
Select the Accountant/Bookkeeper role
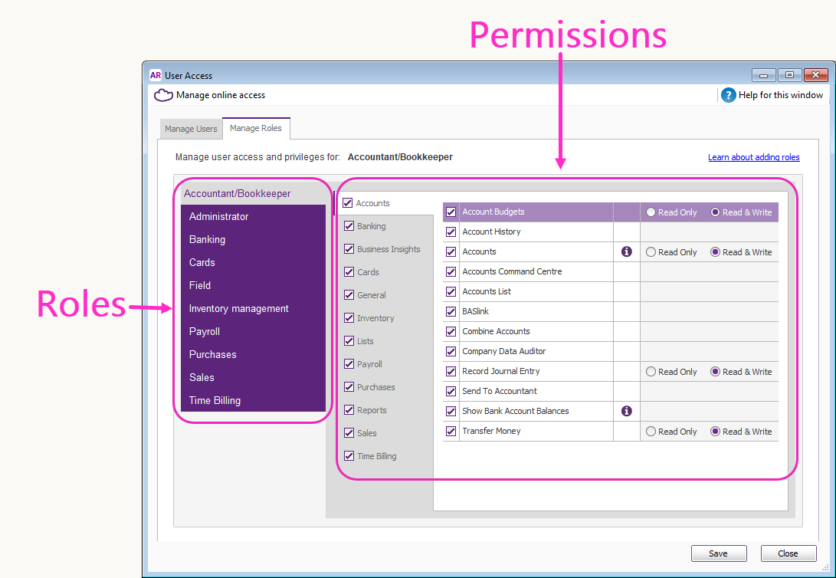254,193
